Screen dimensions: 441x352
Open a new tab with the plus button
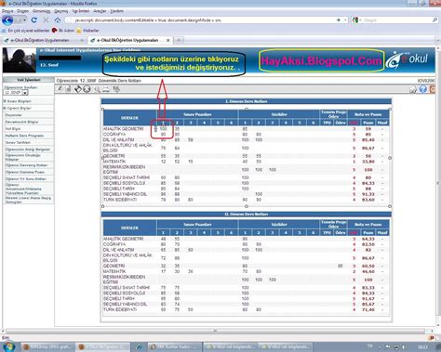coord(179,40)
